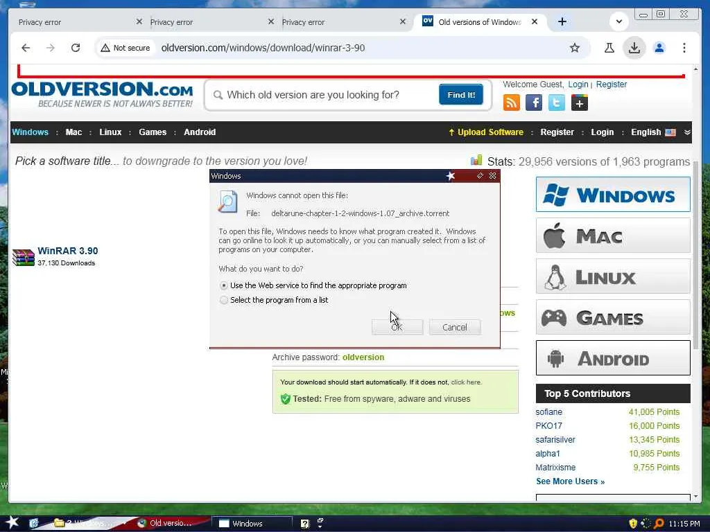The image size is (710, 532).
Task: Click the Upload Software link
Action: click(x=486, y=132)
